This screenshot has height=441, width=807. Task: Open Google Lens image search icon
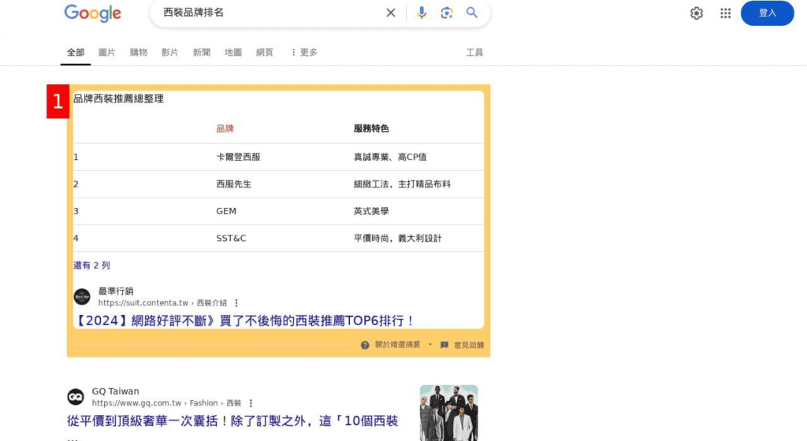(447, 13)
